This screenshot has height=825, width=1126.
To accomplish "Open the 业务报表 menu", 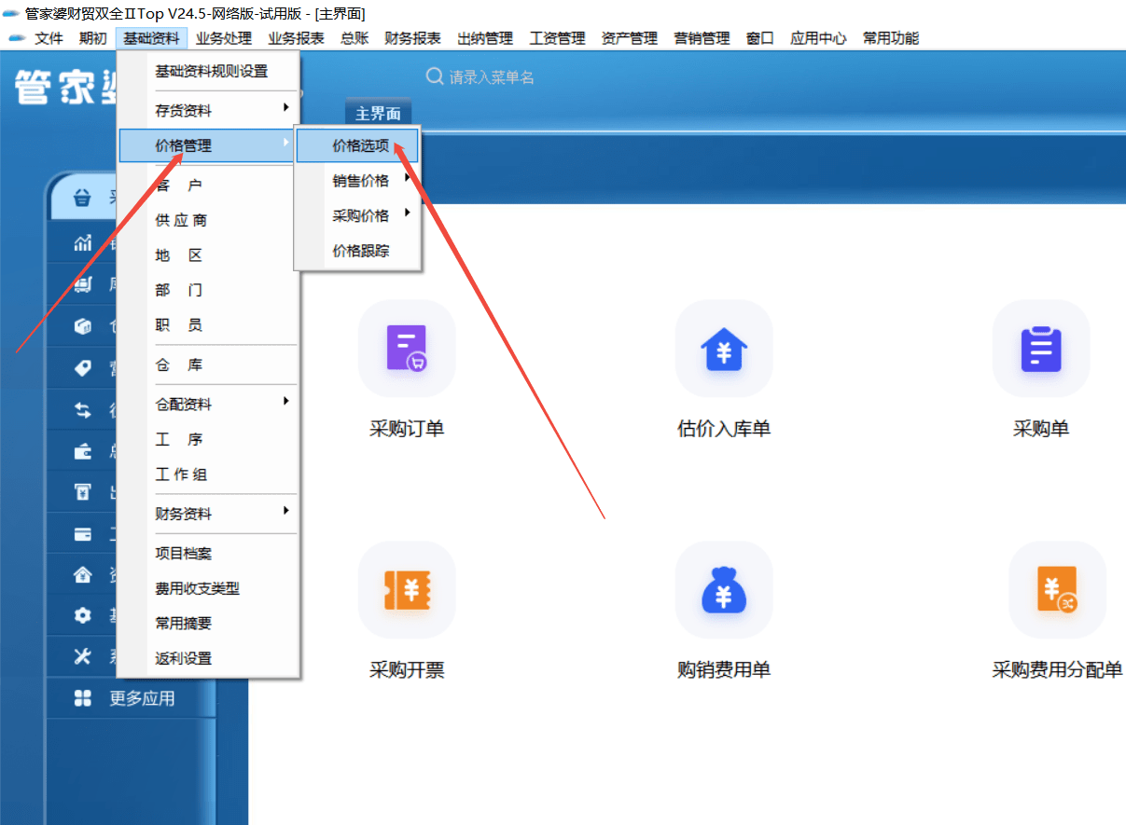I will coord(297,38).
